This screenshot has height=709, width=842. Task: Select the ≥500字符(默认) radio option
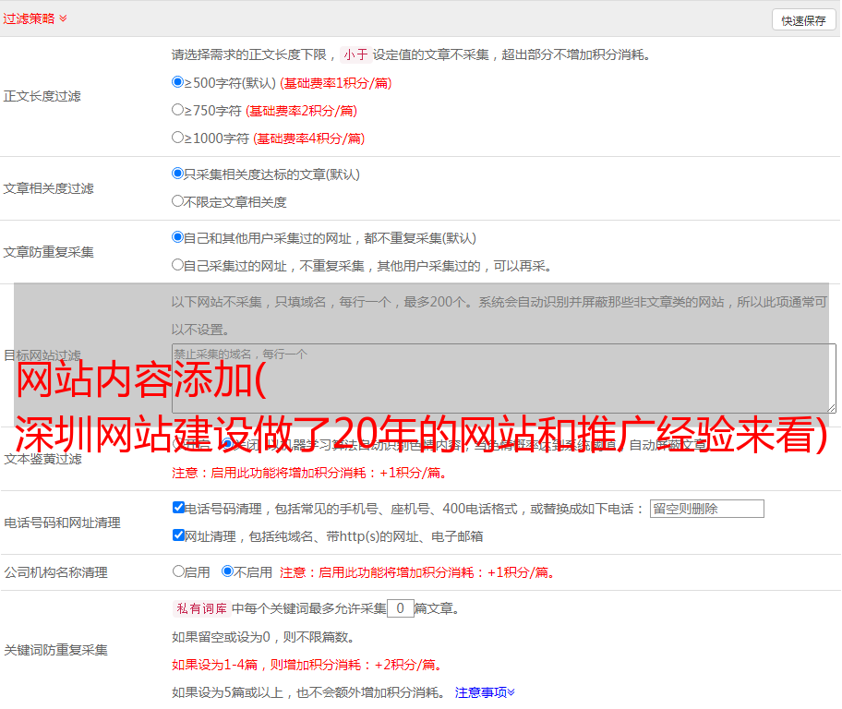177,82
